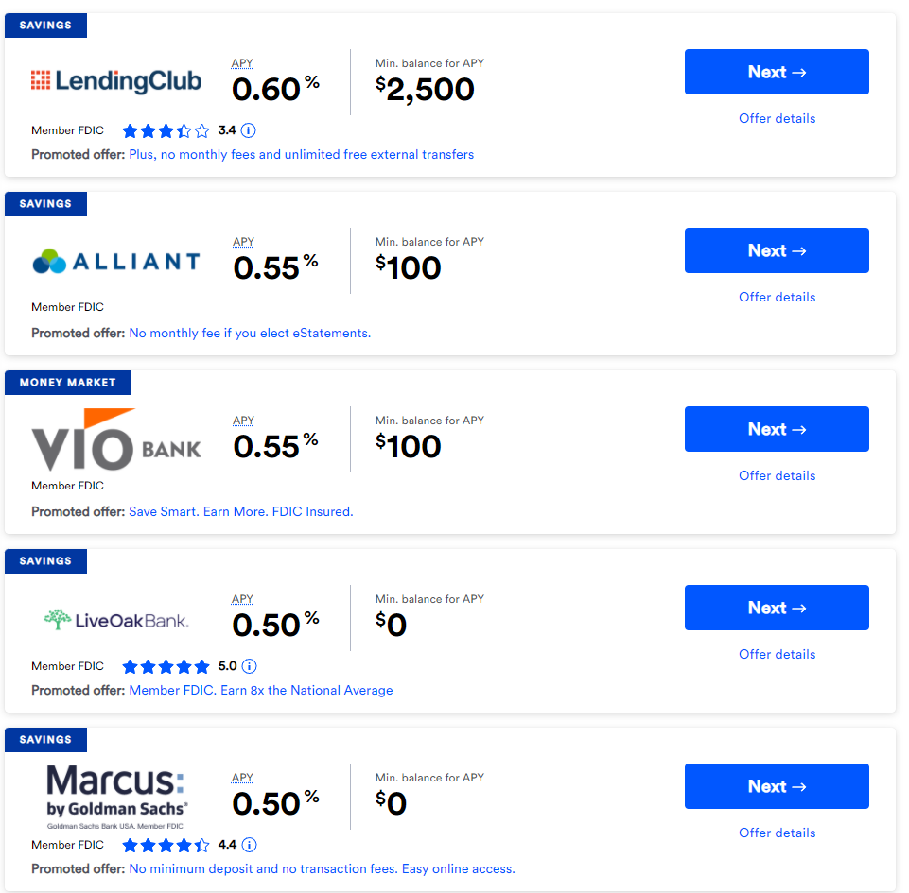Click the Alliant logo
The height and width of the screenshot is (893, 909).
pyautogui.click(x=115, y=261)
